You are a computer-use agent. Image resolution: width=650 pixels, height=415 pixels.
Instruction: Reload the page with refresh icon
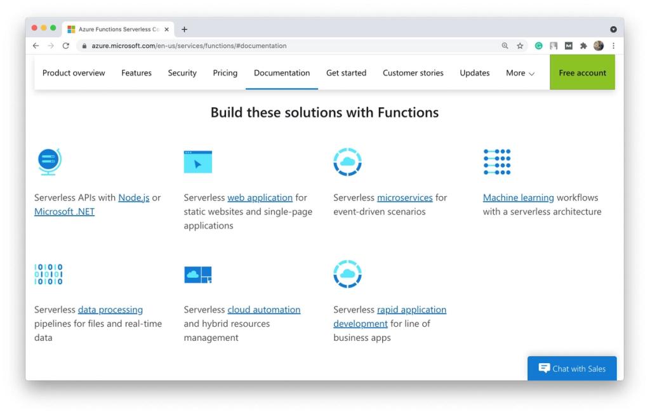click(65, 46)
